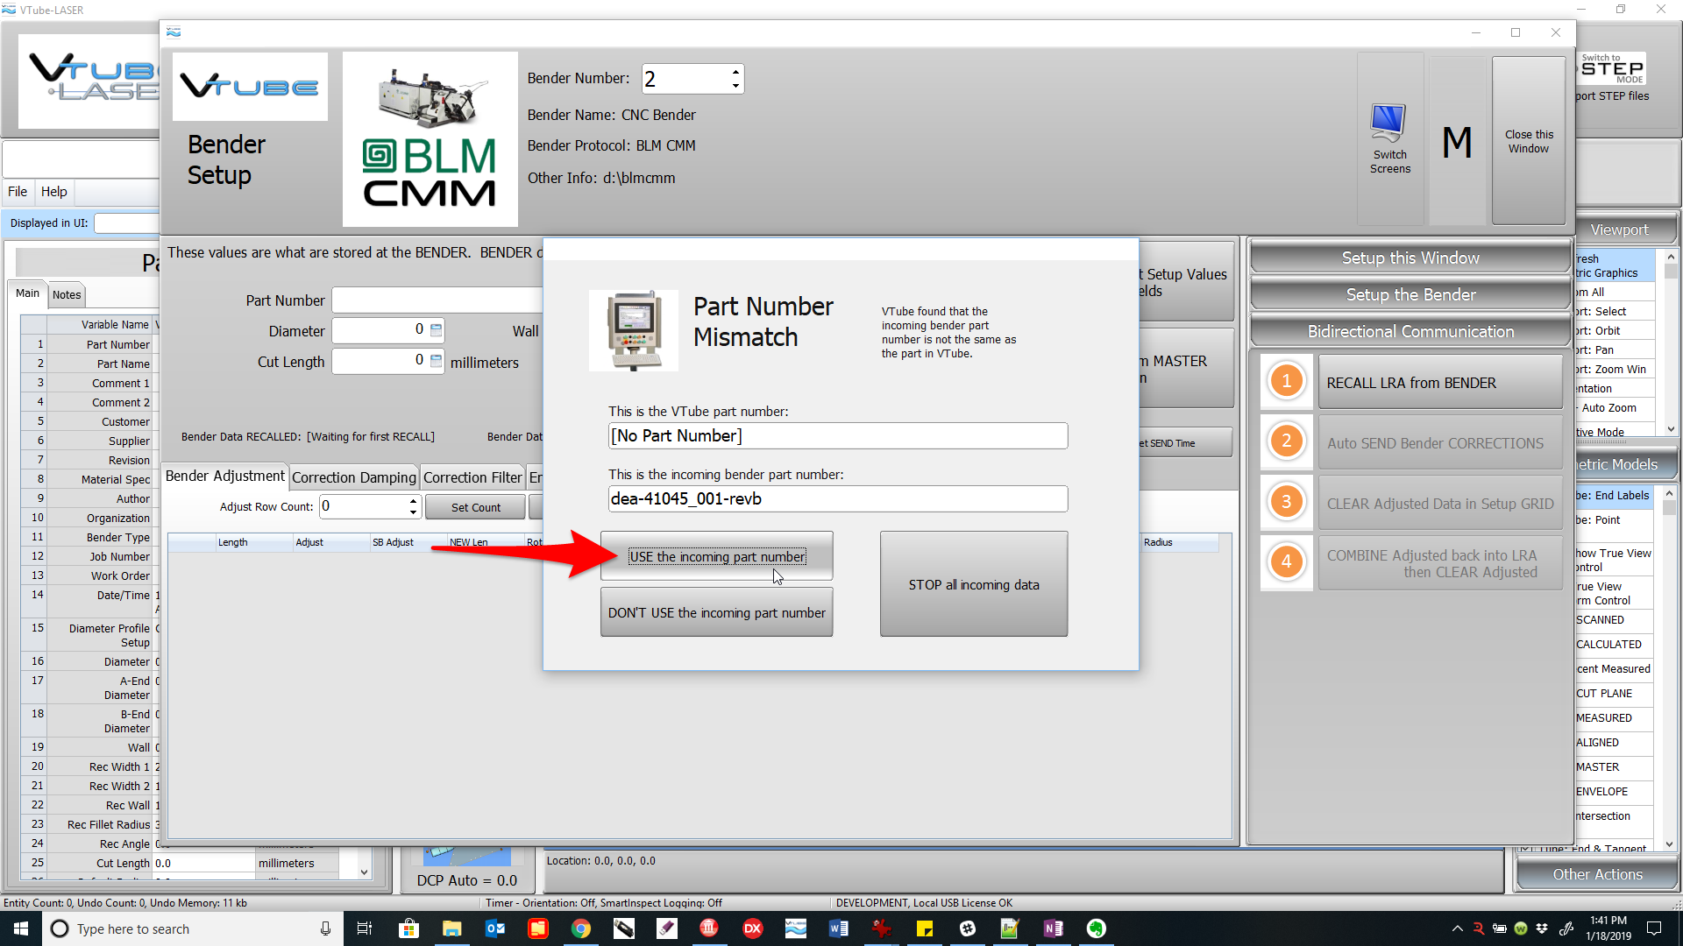The image size is (1683, 946).
Task: Switch to the Notes tab
Action: 67,295
